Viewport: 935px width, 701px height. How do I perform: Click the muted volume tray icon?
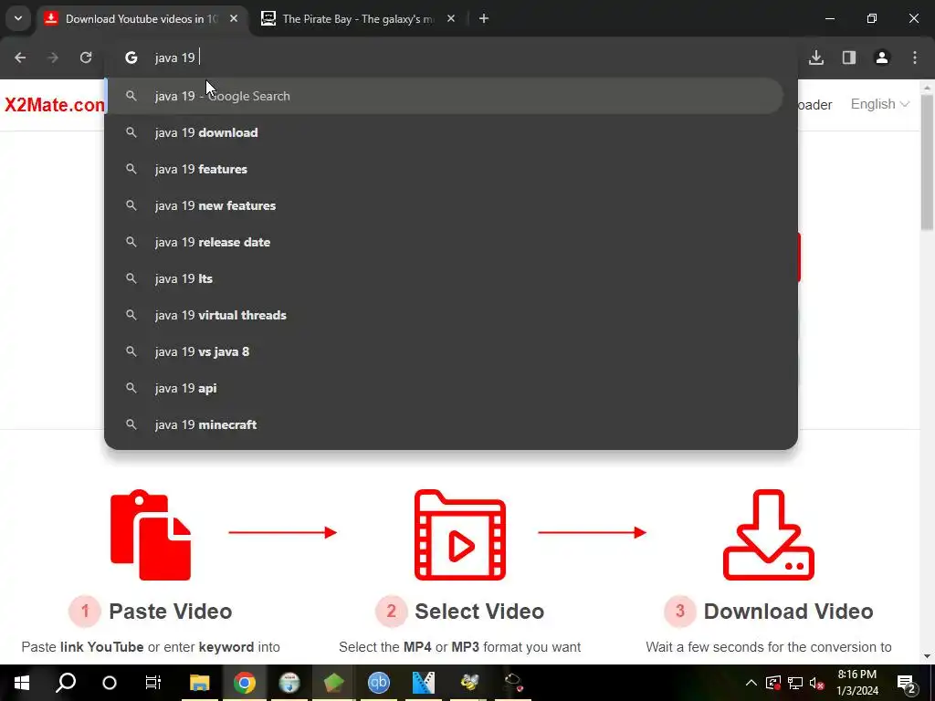(817, 683)
